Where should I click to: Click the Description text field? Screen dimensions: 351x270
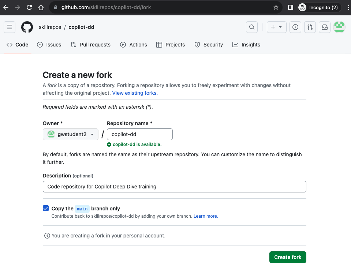[174, 187]
